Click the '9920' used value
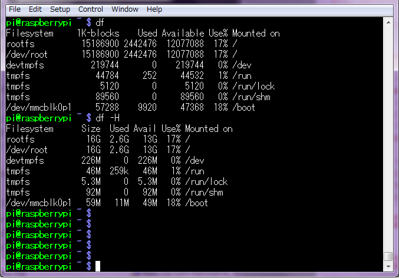 tap(147, 107)
